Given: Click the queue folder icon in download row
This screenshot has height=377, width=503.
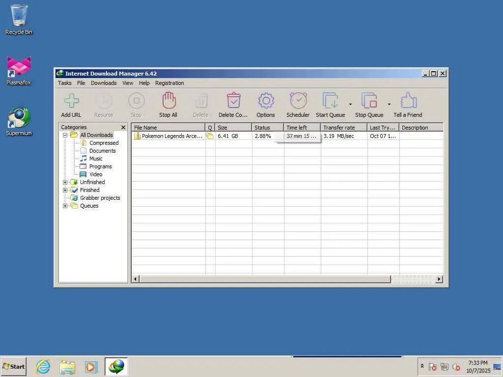Looking at the screenshot, I should 210,136.
